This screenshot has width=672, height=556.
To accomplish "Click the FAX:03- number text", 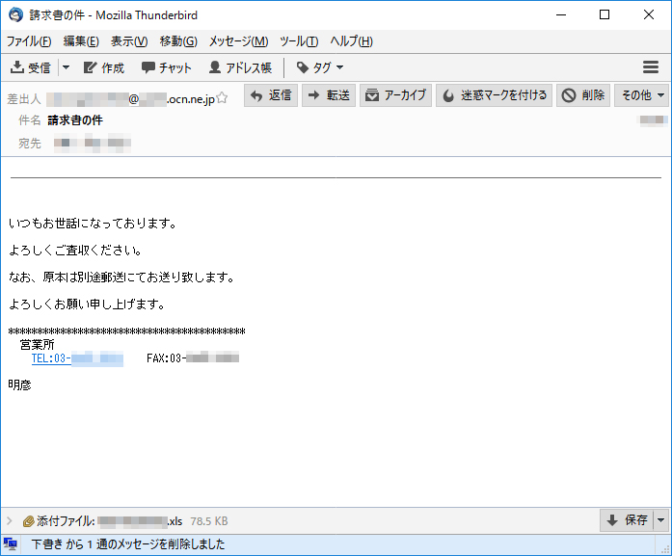I will (x=193, y=358).
